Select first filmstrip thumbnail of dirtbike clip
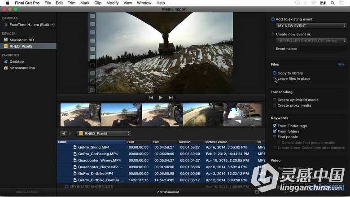 [81, 115]
